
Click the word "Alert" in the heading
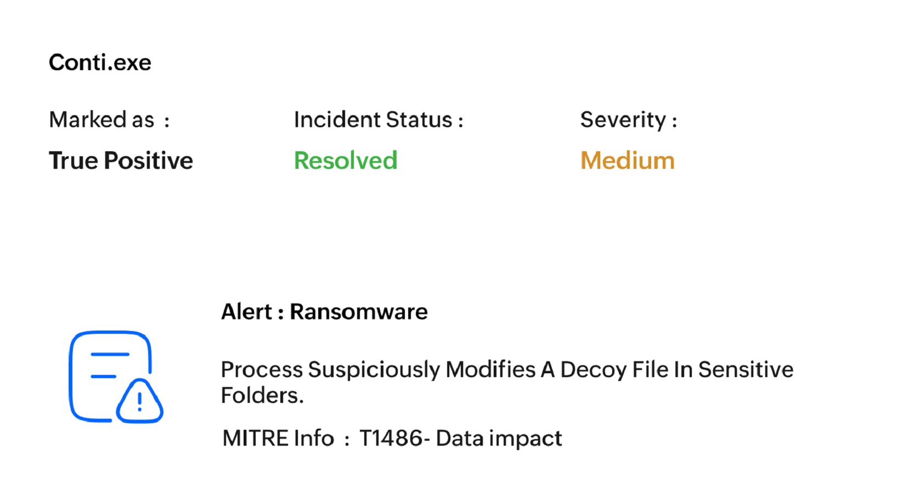tap(246, 311)
